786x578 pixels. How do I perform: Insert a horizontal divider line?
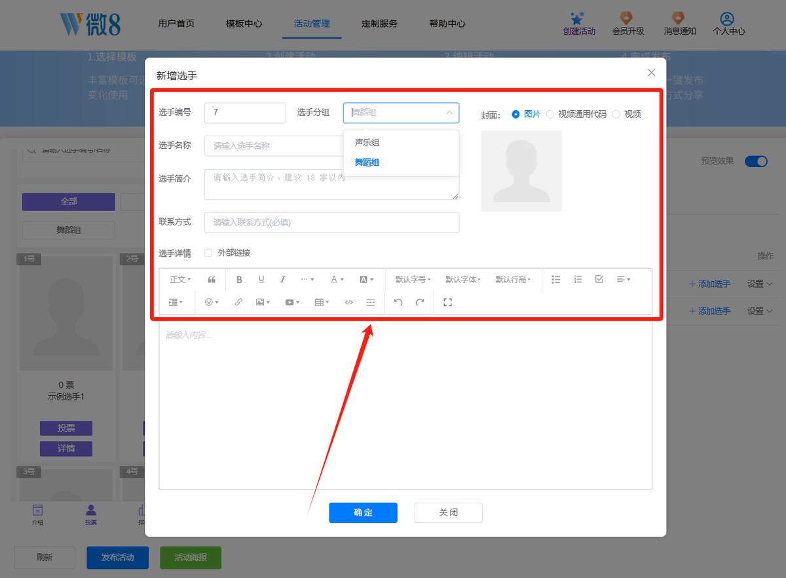pyautogui.click(x=371, y=302)
